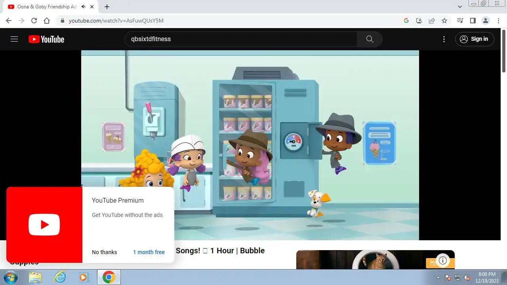Install app via the download icon
Image resolution: width=507 pixels, height=285 pixels.
(419, 21)
